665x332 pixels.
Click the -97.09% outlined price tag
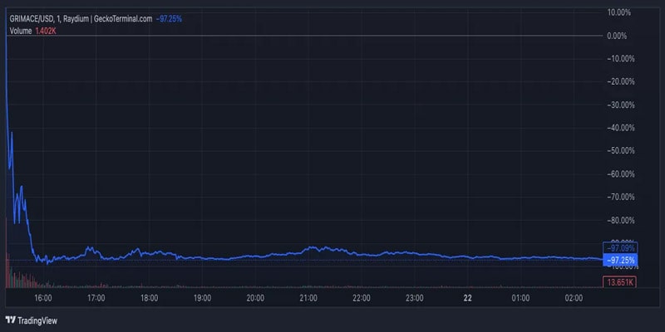[x=620, y=247]
